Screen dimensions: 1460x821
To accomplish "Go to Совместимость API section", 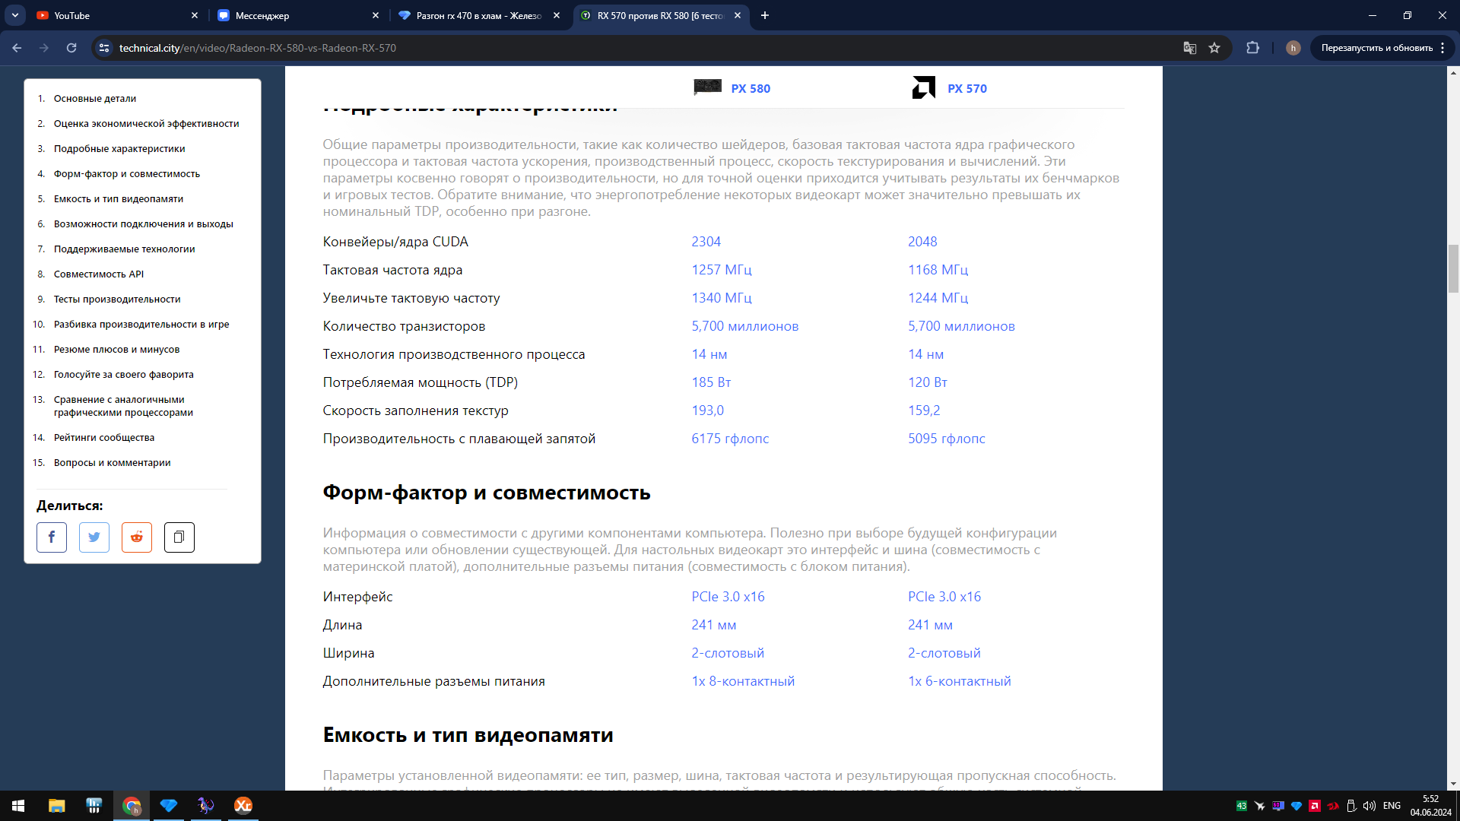I will click(99, 274).
